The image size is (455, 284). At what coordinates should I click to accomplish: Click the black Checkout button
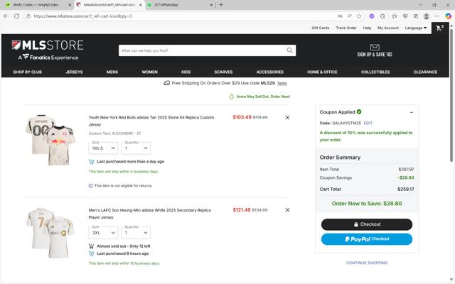point(366,224)
